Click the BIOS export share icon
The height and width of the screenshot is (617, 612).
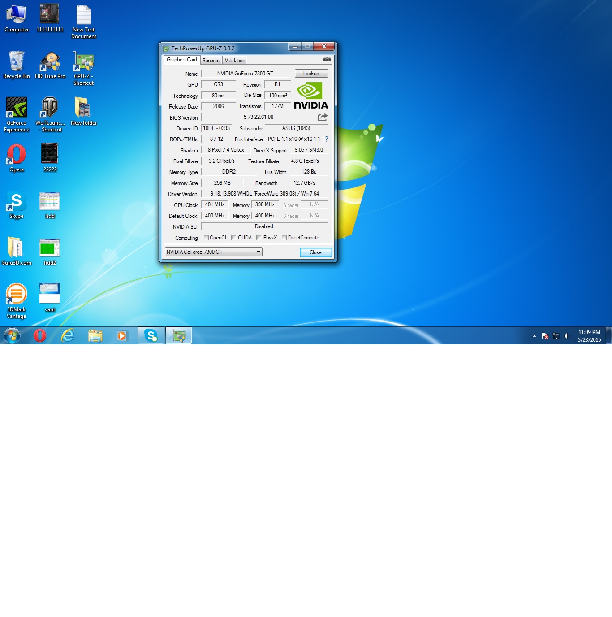(x=323, y=117)
